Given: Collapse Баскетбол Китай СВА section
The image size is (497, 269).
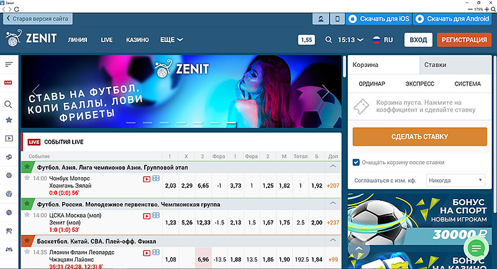Looking at the screenshot, I should [333, 240].
